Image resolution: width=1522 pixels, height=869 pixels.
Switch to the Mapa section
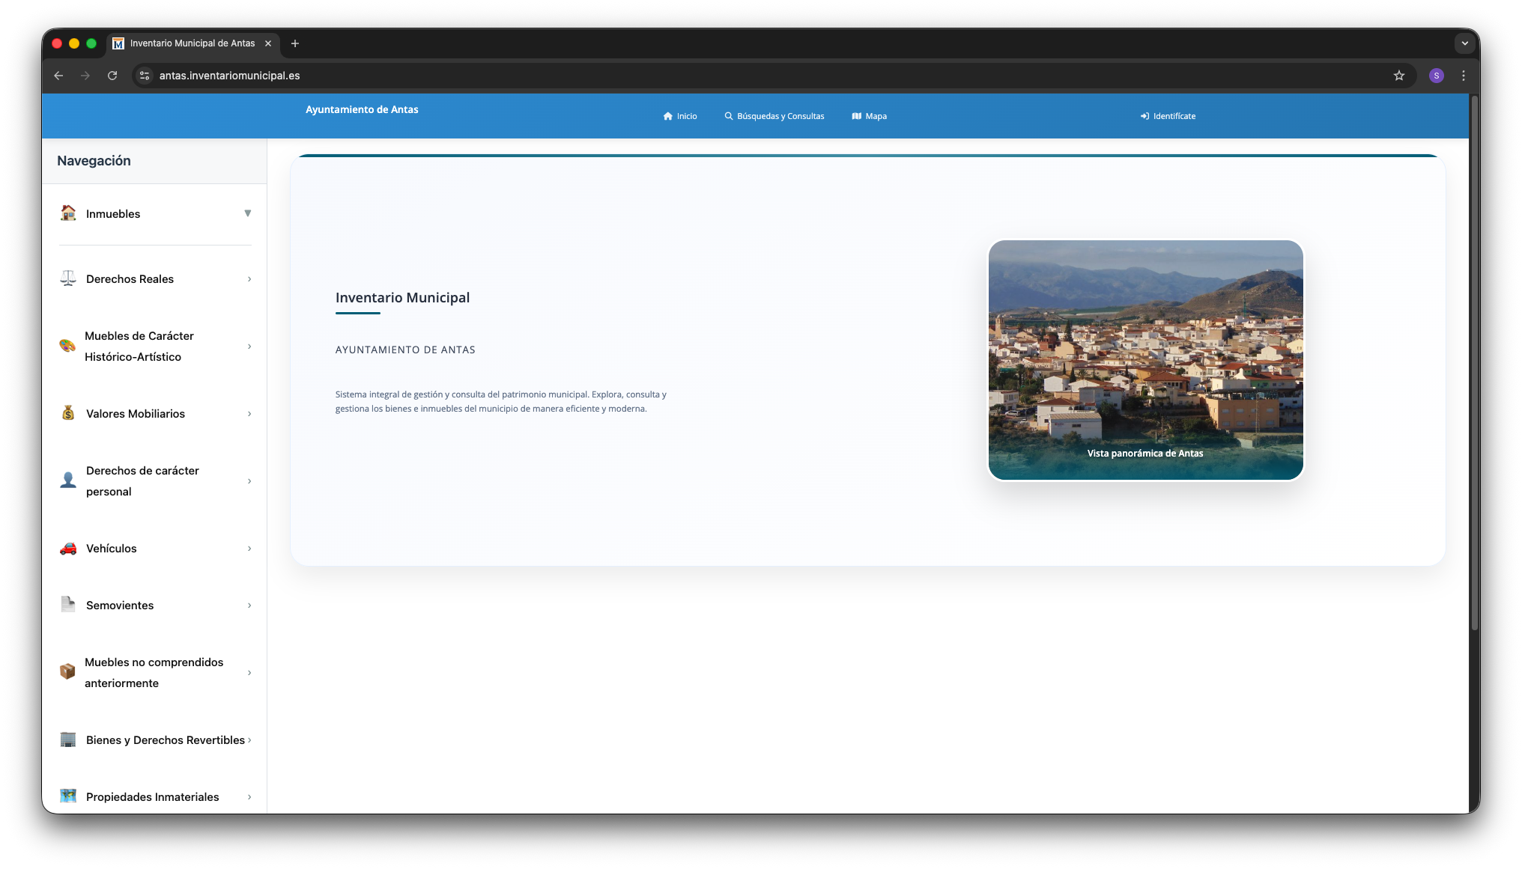[869, 116]
